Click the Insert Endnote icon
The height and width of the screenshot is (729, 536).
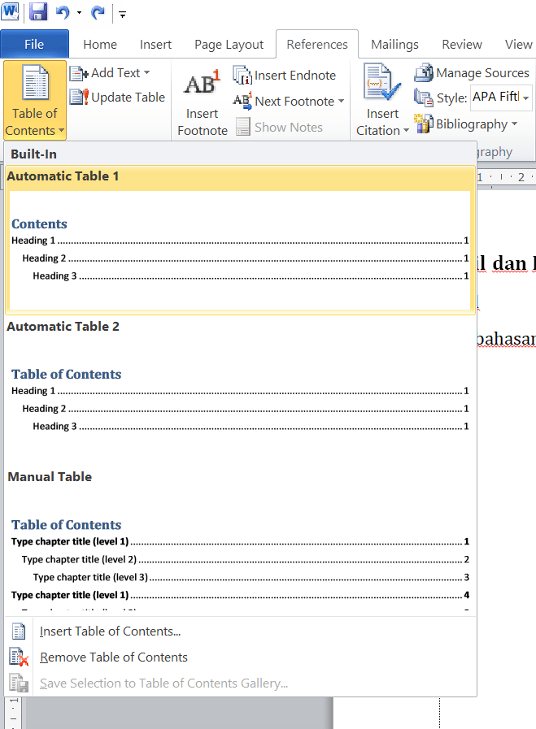[x=242, y=75]
